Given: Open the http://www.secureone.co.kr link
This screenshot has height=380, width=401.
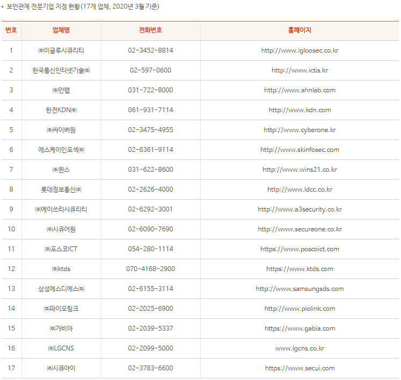Looking at the screenshot, I should click(300, 229).
